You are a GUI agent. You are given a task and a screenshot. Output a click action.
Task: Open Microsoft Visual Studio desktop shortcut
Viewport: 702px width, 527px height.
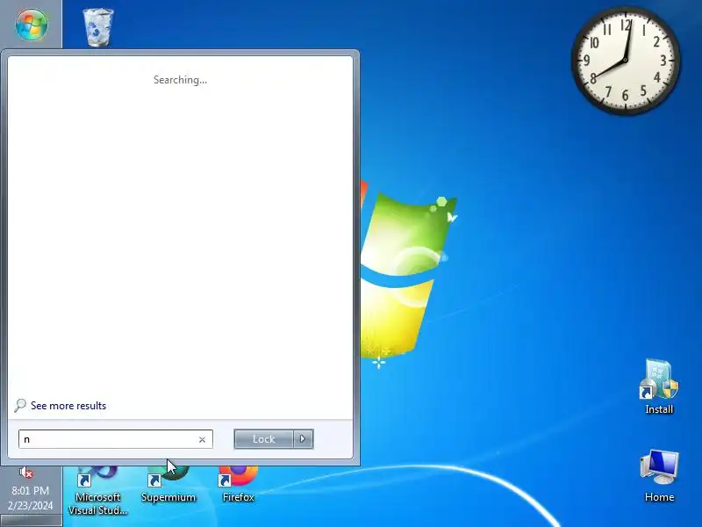pos(98,491)
